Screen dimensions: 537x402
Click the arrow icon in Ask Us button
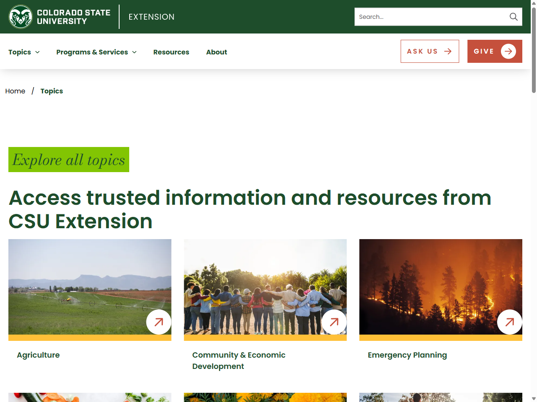448,52
